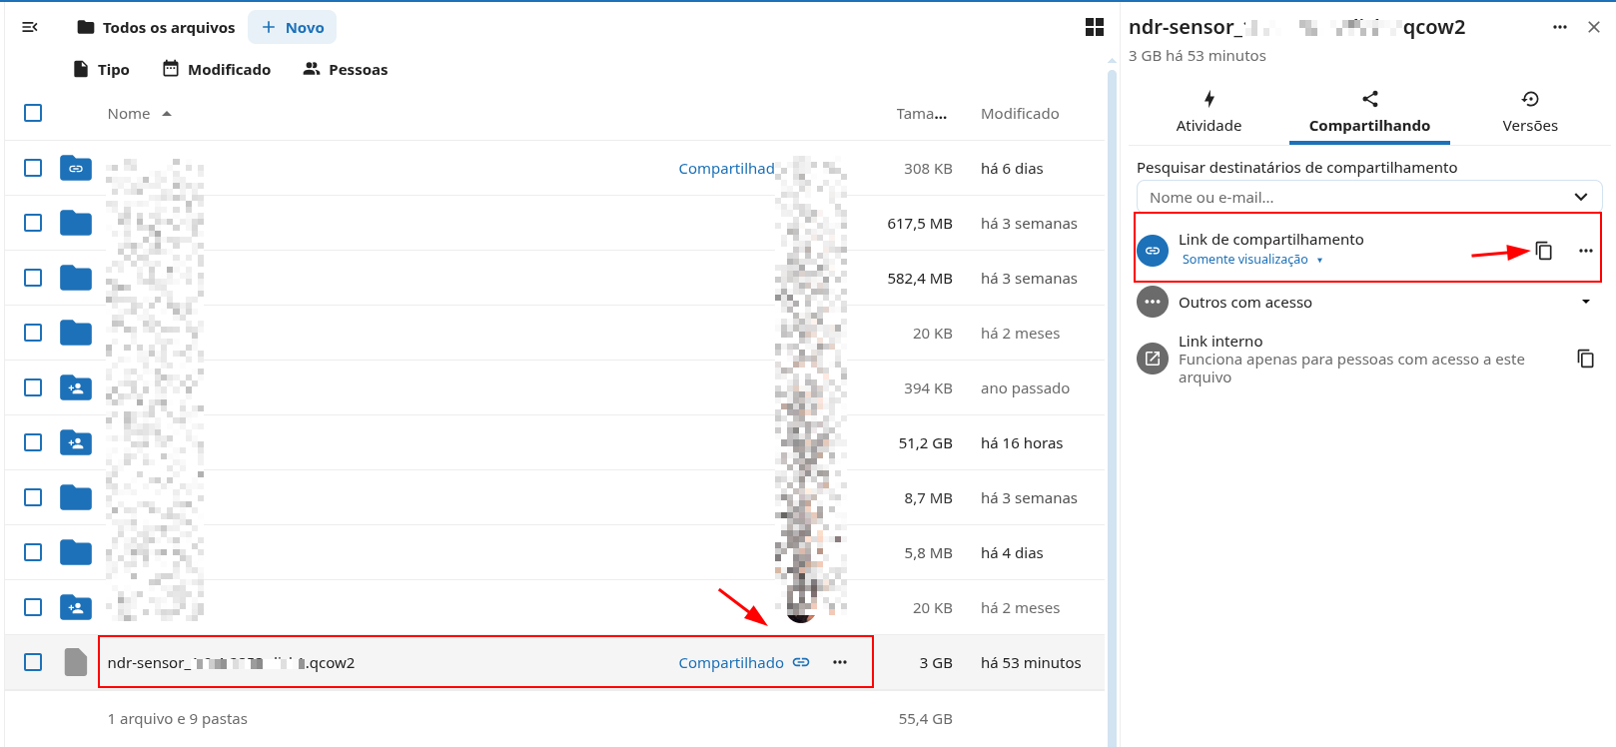Screen dimensions: 1616x747
Task: Open share link more options menu
Action: [x=1585, y=251]
